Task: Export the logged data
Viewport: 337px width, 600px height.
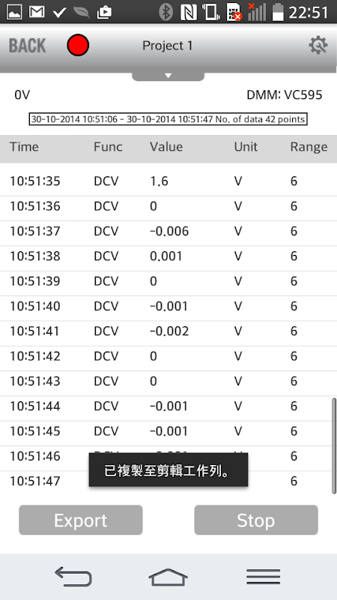Action: tap(81, 520)
